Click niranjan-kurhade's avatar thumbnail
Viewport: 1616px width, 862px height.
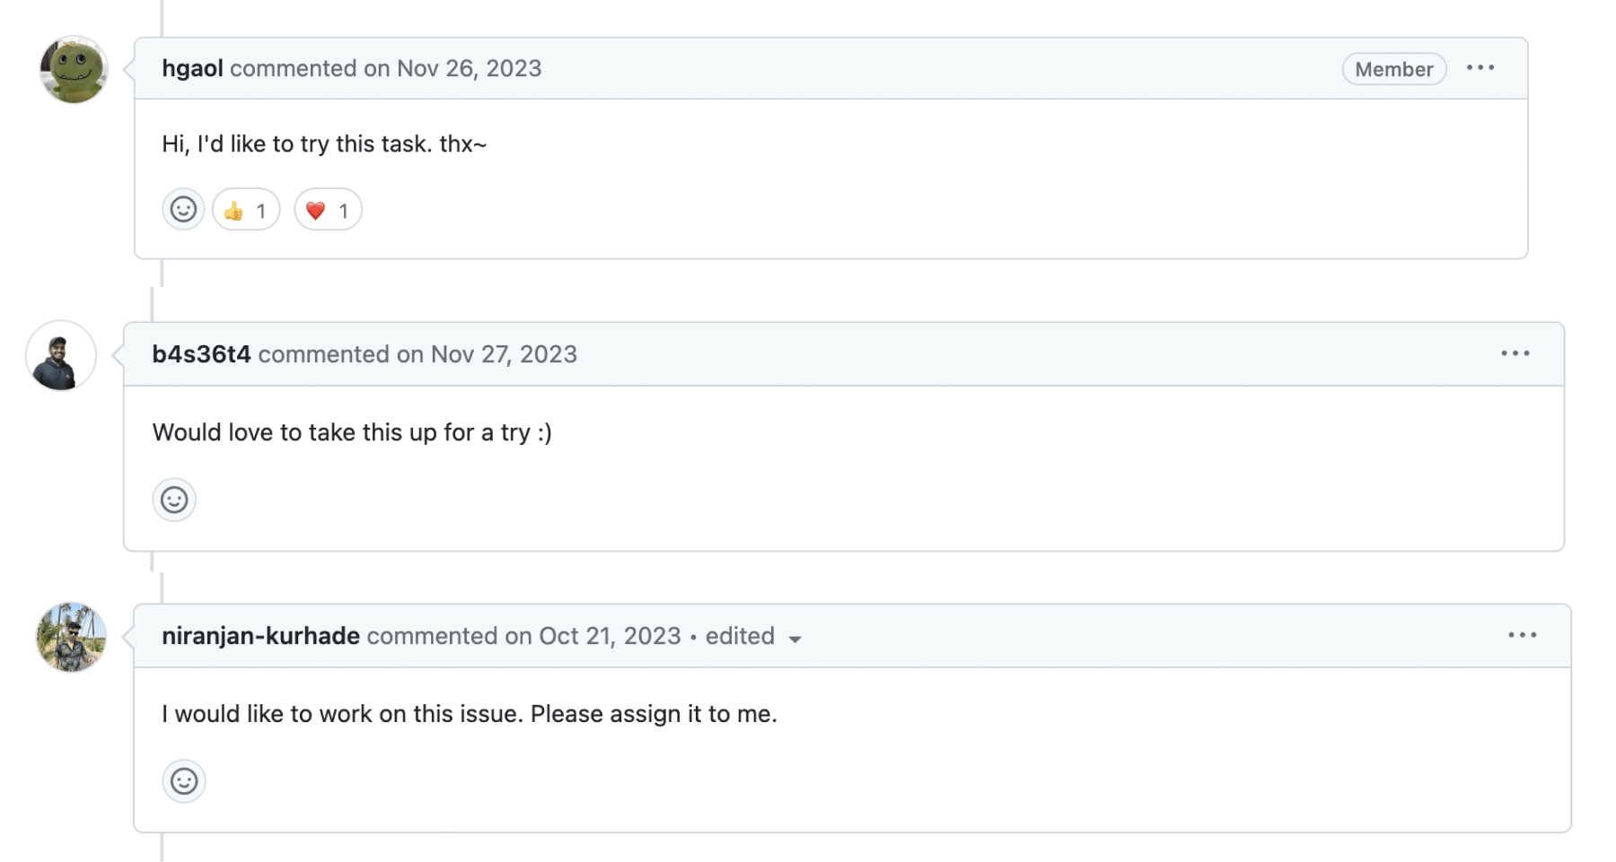72,637
